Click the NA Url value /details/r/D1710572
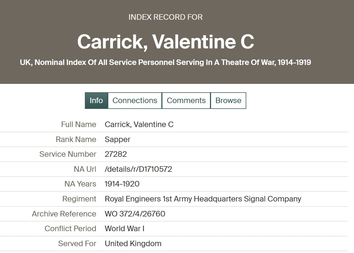This screenshot has width=354, height=253. pyautogui.click(x=138, y=169)
